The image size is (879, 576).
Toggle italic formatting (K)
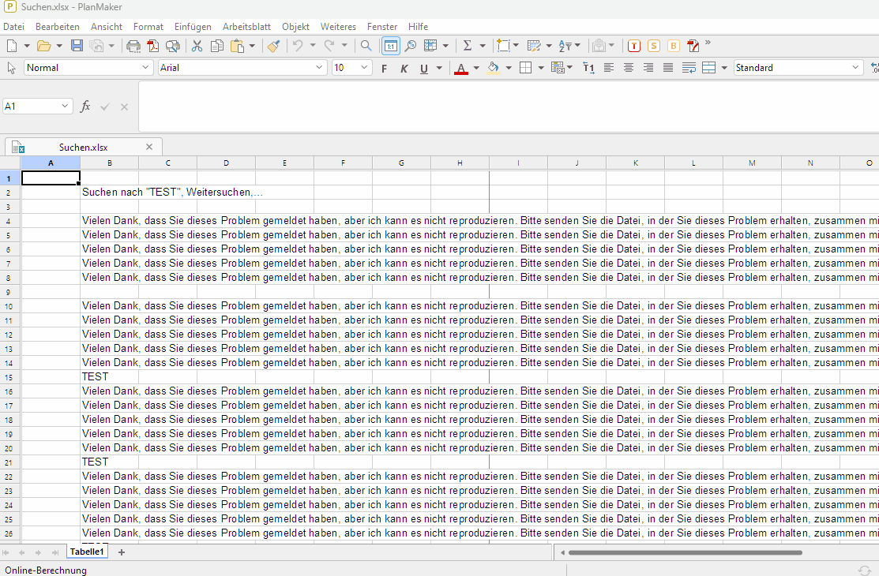pyautogui.click(x=404, y=69)
